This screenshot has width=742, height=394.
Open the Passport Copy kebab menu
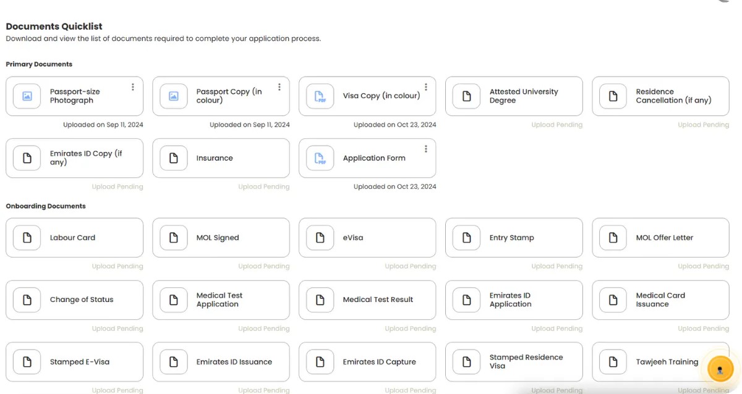pos(279,86)
